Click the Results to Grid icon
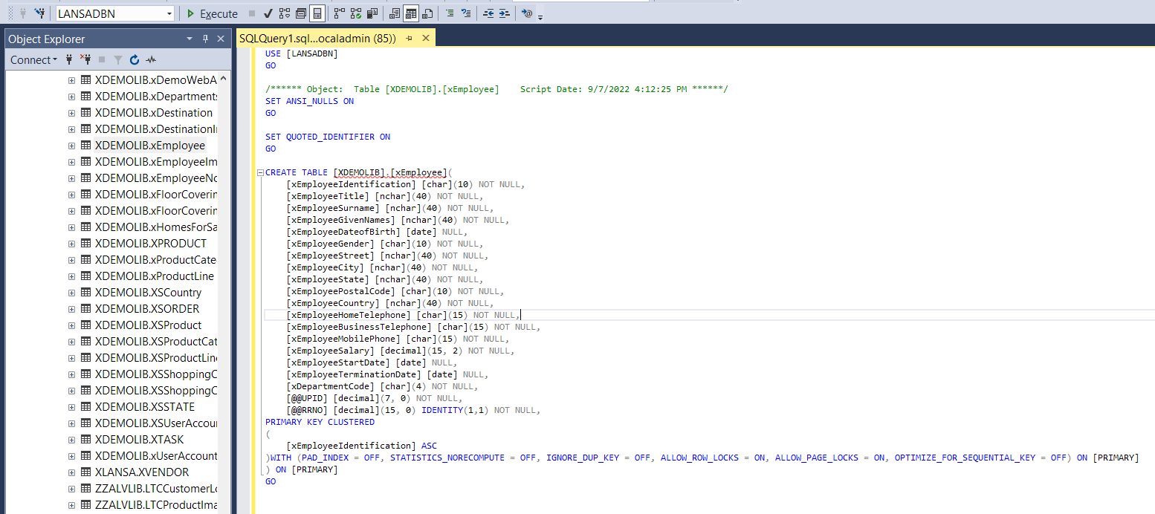Screen dimensions: 1155x514 point(411,13)
